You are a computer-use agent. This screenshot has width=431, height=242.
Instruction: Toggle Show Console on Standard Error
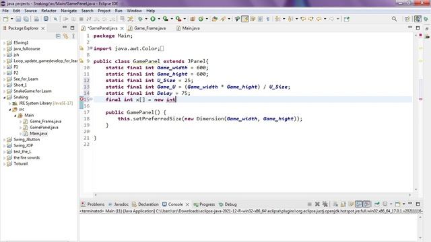(x=366, y=204)
